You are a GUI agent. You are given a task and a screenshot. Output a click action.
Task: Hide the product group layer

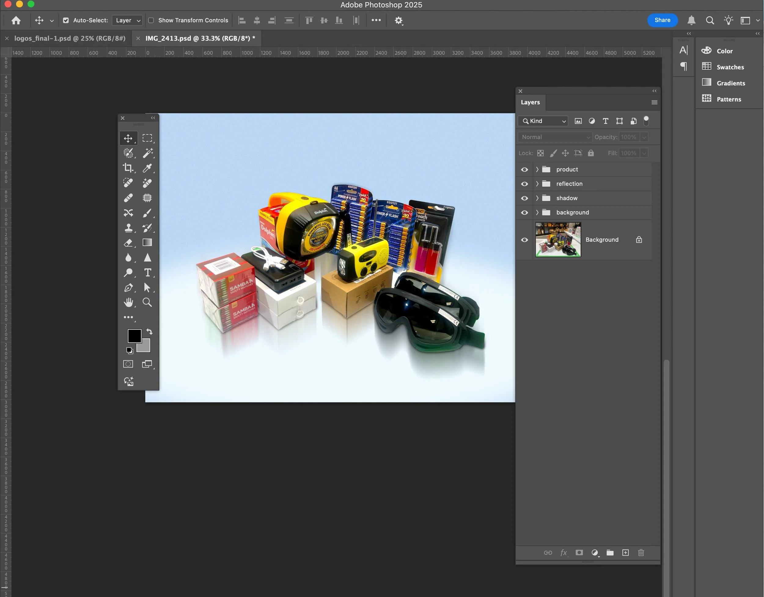click(x=524, y=169)
